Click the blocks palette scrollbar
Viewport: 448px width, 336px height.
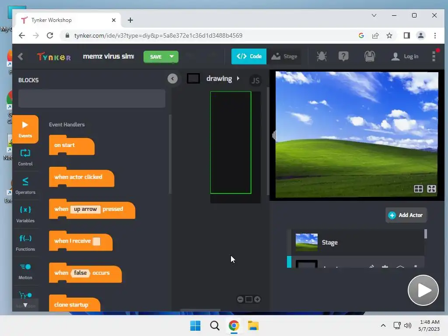pos(170,154)
